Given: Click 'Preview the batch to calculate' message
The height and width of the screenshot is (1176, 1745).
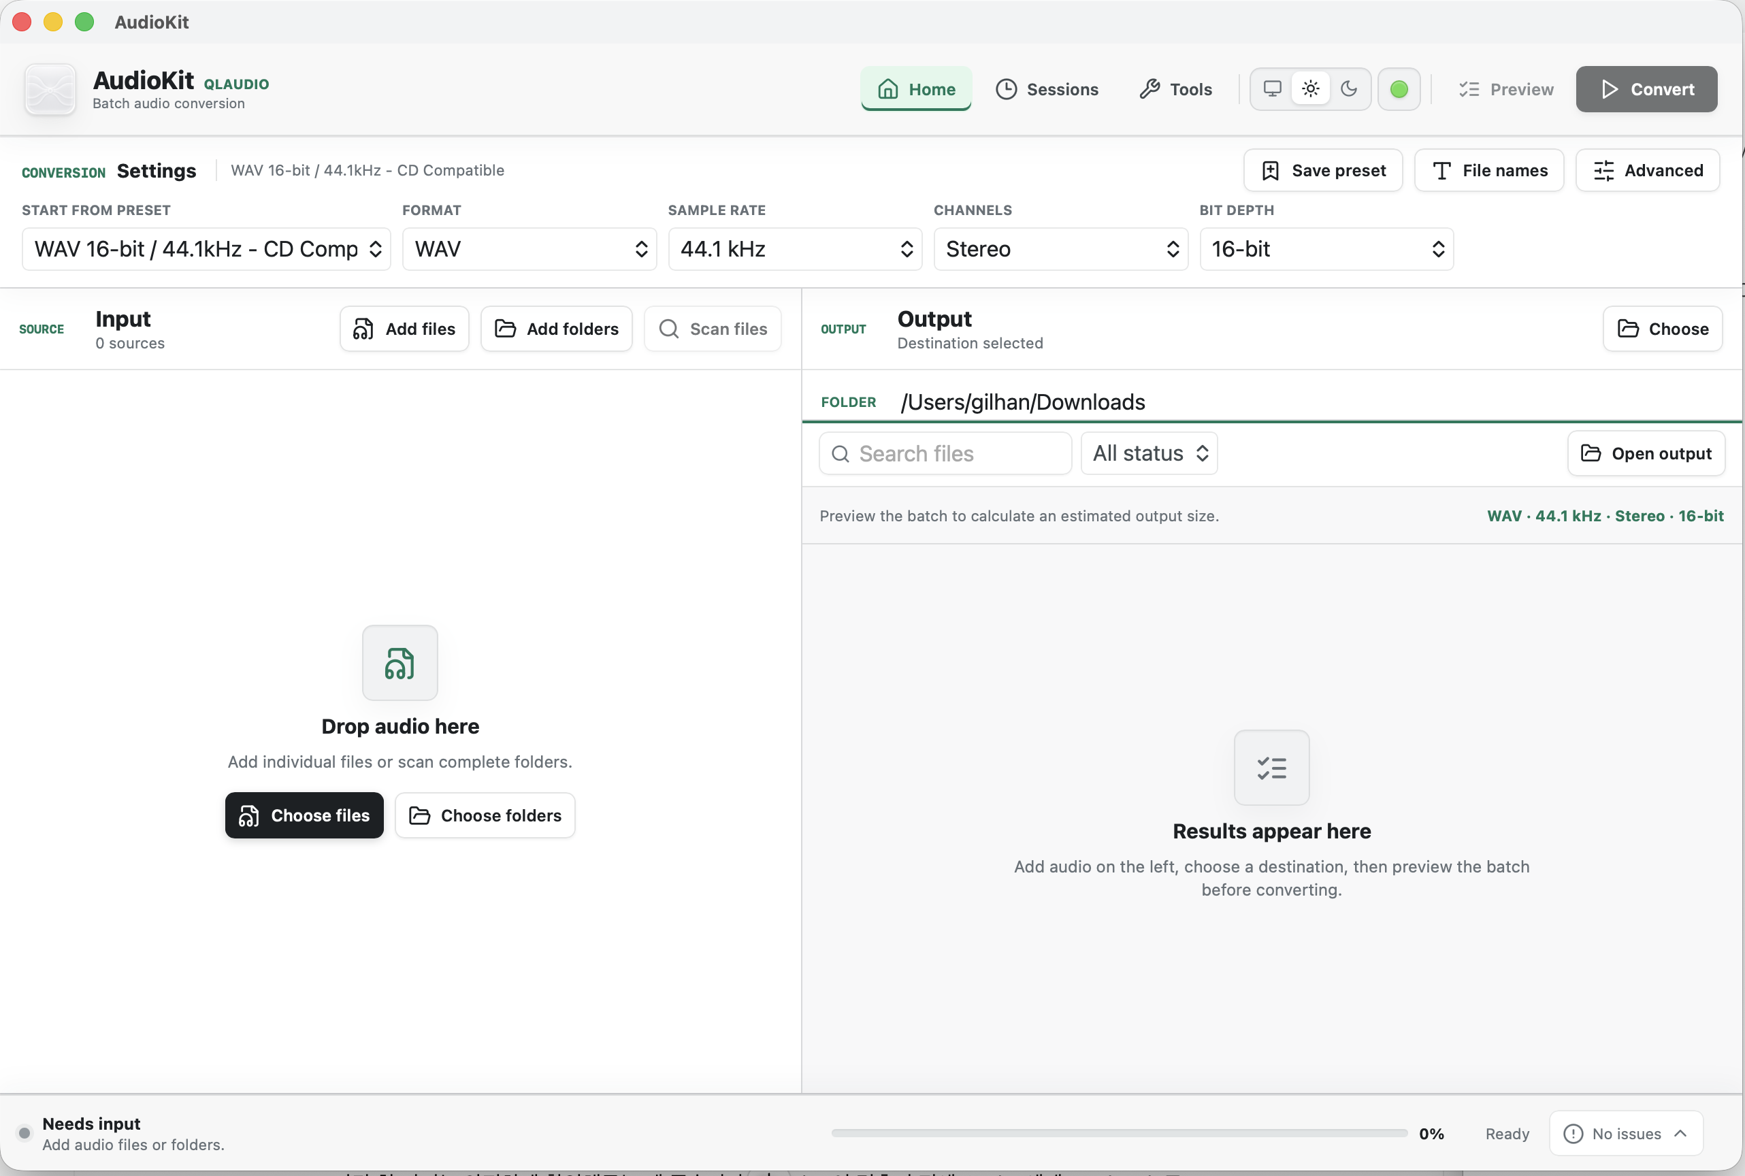Looking at the screenshot, I should point(1020,516).
